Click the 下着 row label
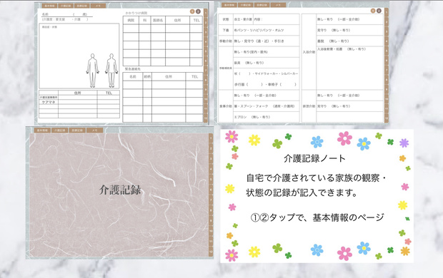The height and width of the screenshot is (278, 443). [226, 30]
